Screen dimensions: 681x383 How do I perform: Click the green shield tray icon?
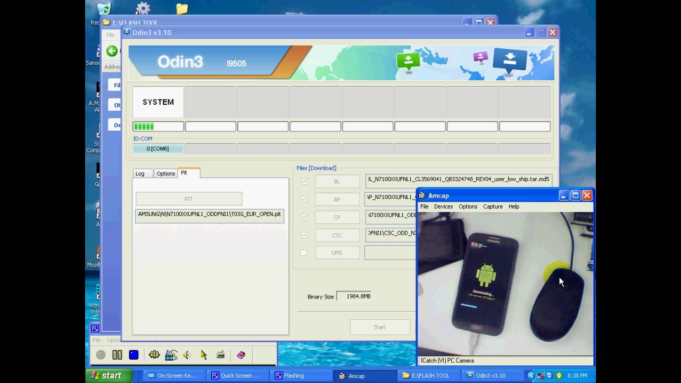click(x=559, y=376)
